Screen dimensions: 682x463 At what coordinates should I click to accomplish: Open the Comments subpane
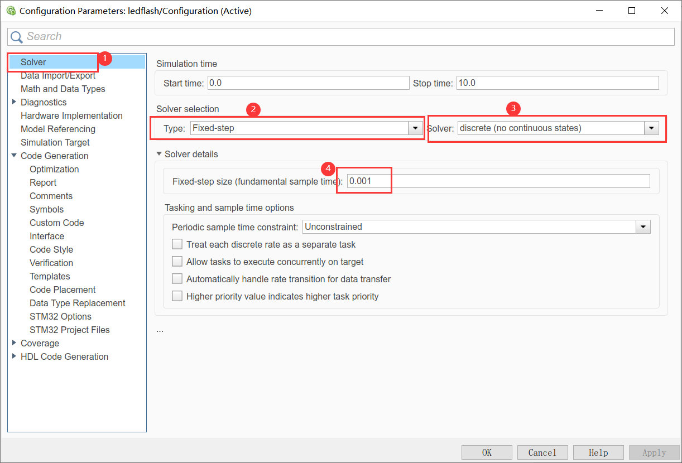51,196
